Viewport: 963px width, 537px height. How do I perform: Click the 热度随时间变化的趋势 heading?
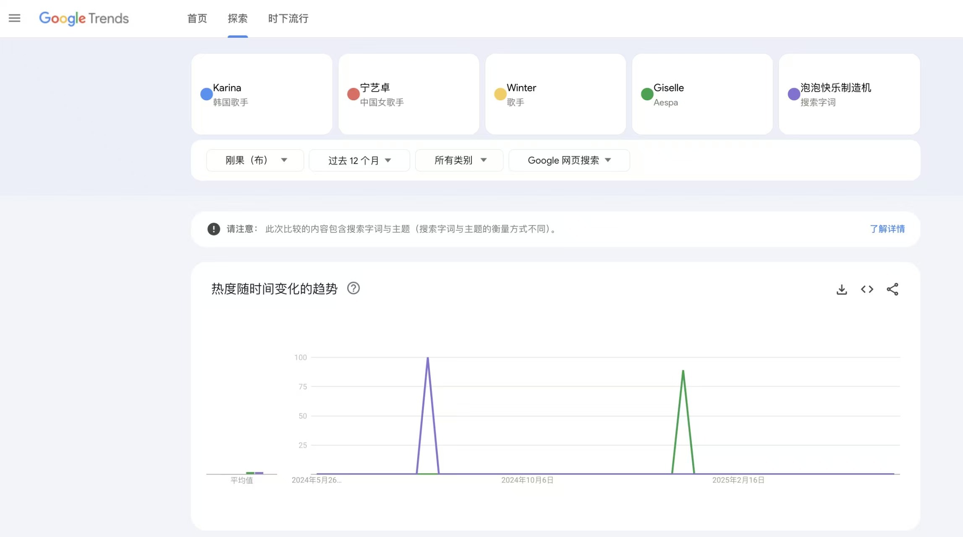pos(275,289)
